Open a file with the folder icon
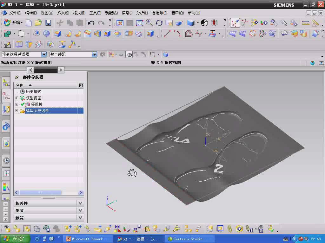This screenshot has width=325, height=243. pos(38,22)
